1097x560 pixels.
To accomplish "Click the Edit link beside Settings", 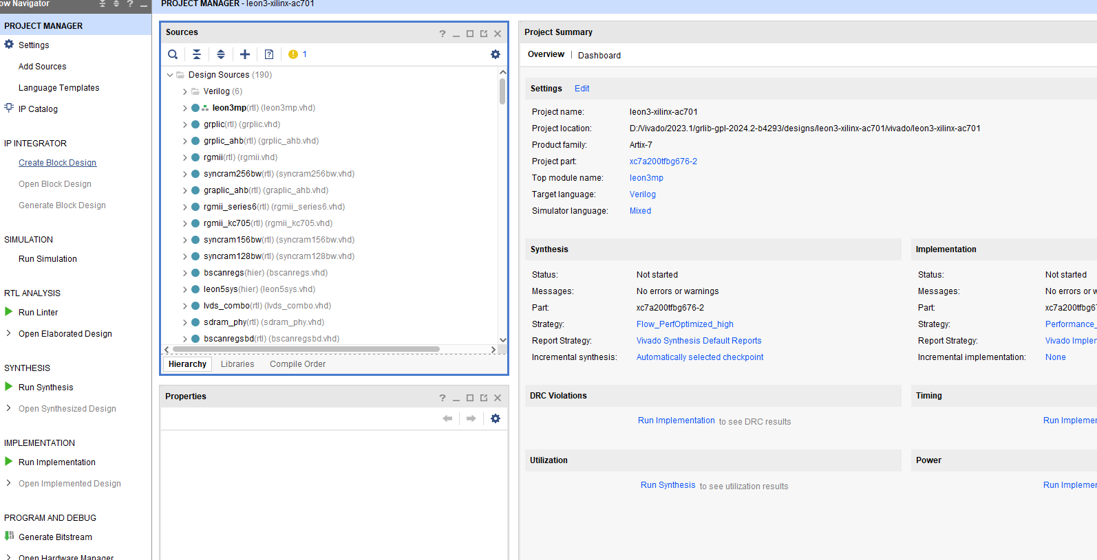I will (582, 89).
